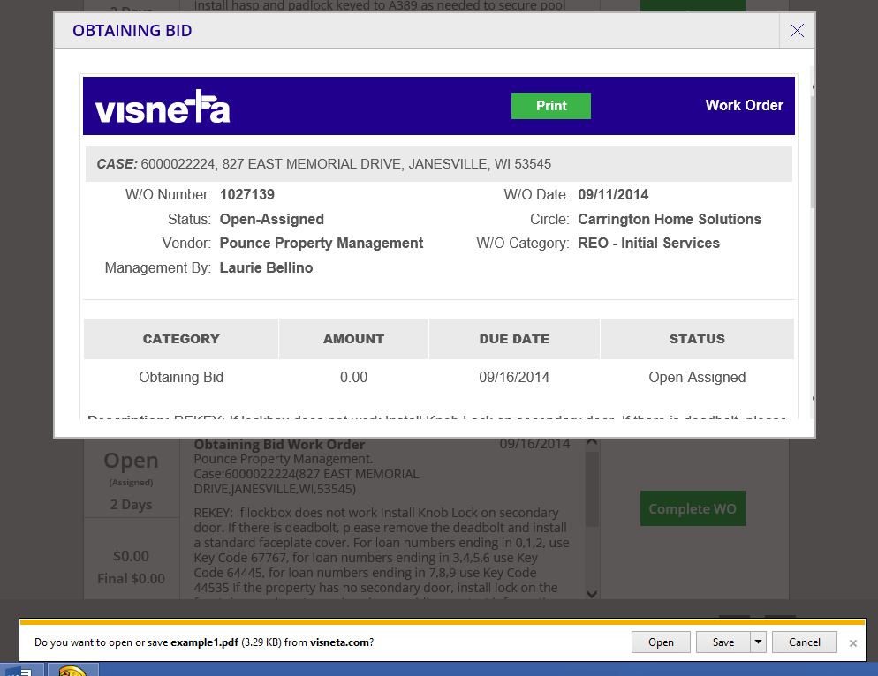Click the Visneta logo in the banner
Image resolution: width=878 pixels, height=676 pixels.
(163, 107)
